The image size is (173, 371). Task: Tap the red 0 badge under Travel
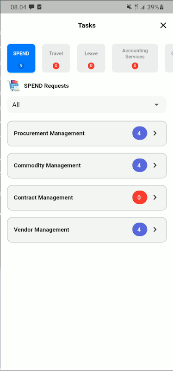[x=56, y=66]
